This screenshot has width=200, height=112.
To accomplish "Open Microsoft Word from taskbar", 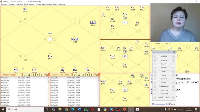I will tap(79, 109).
